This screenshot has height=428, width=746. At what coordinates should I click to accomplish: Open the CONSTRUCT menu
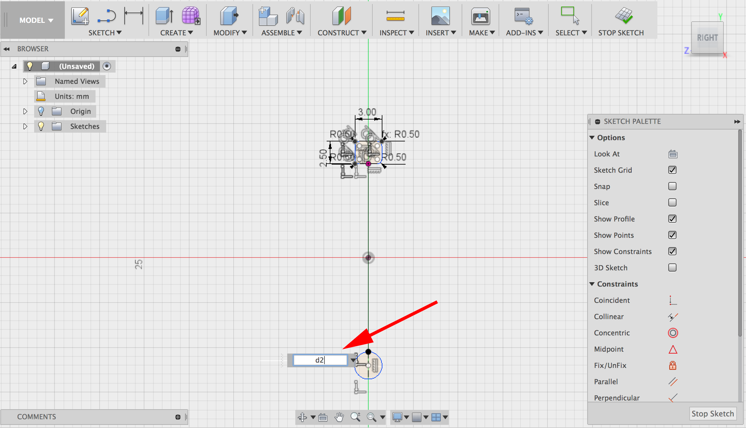342,33
